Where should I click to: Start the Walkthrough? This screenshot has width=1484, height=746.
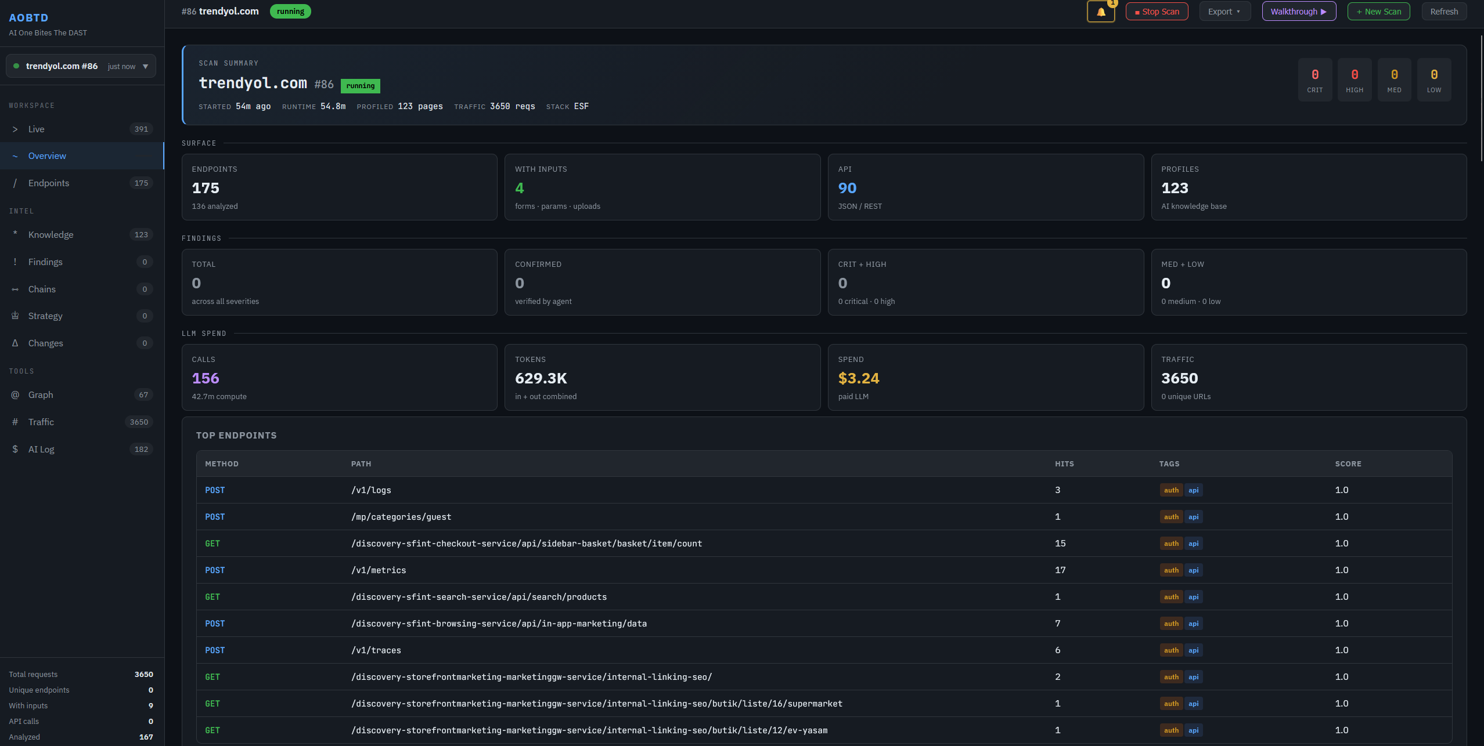[1299, 12]
